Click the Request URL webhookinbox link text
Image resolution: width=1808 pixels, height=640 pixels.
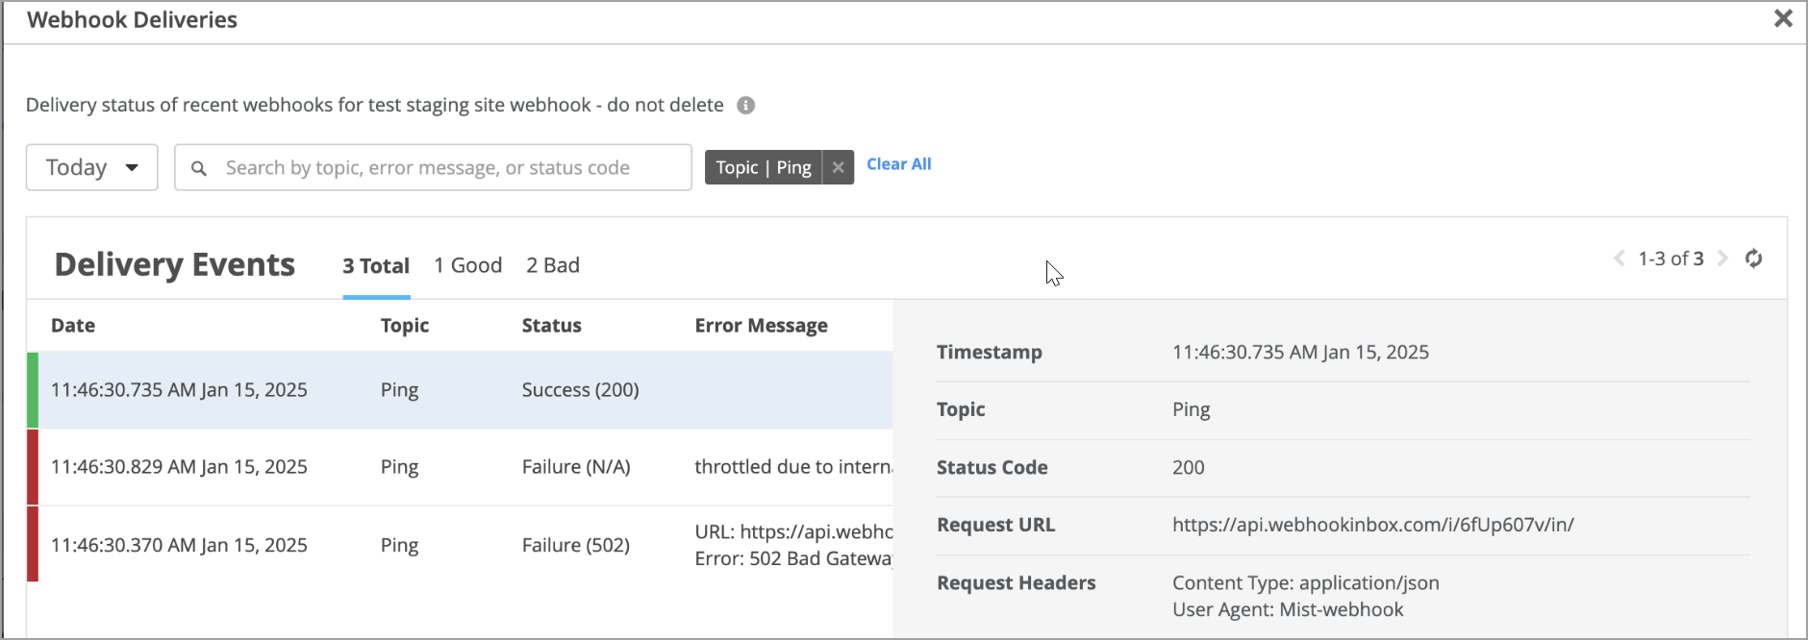click(1372, 525)
